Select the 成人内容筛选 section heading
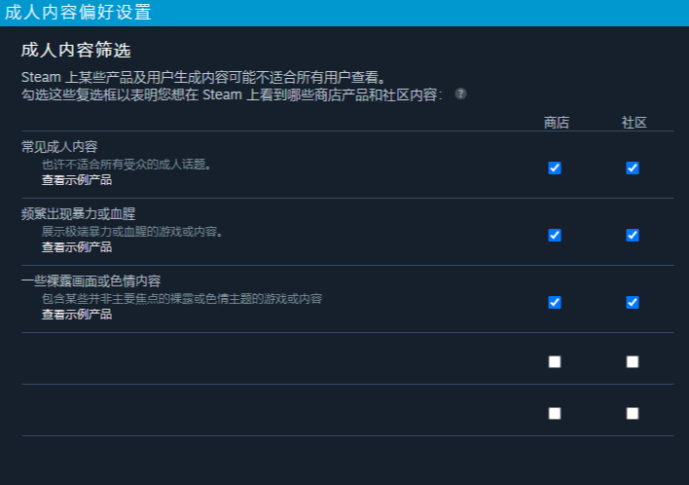This screenshot has width=689, height=485. (x=75, y=50)
